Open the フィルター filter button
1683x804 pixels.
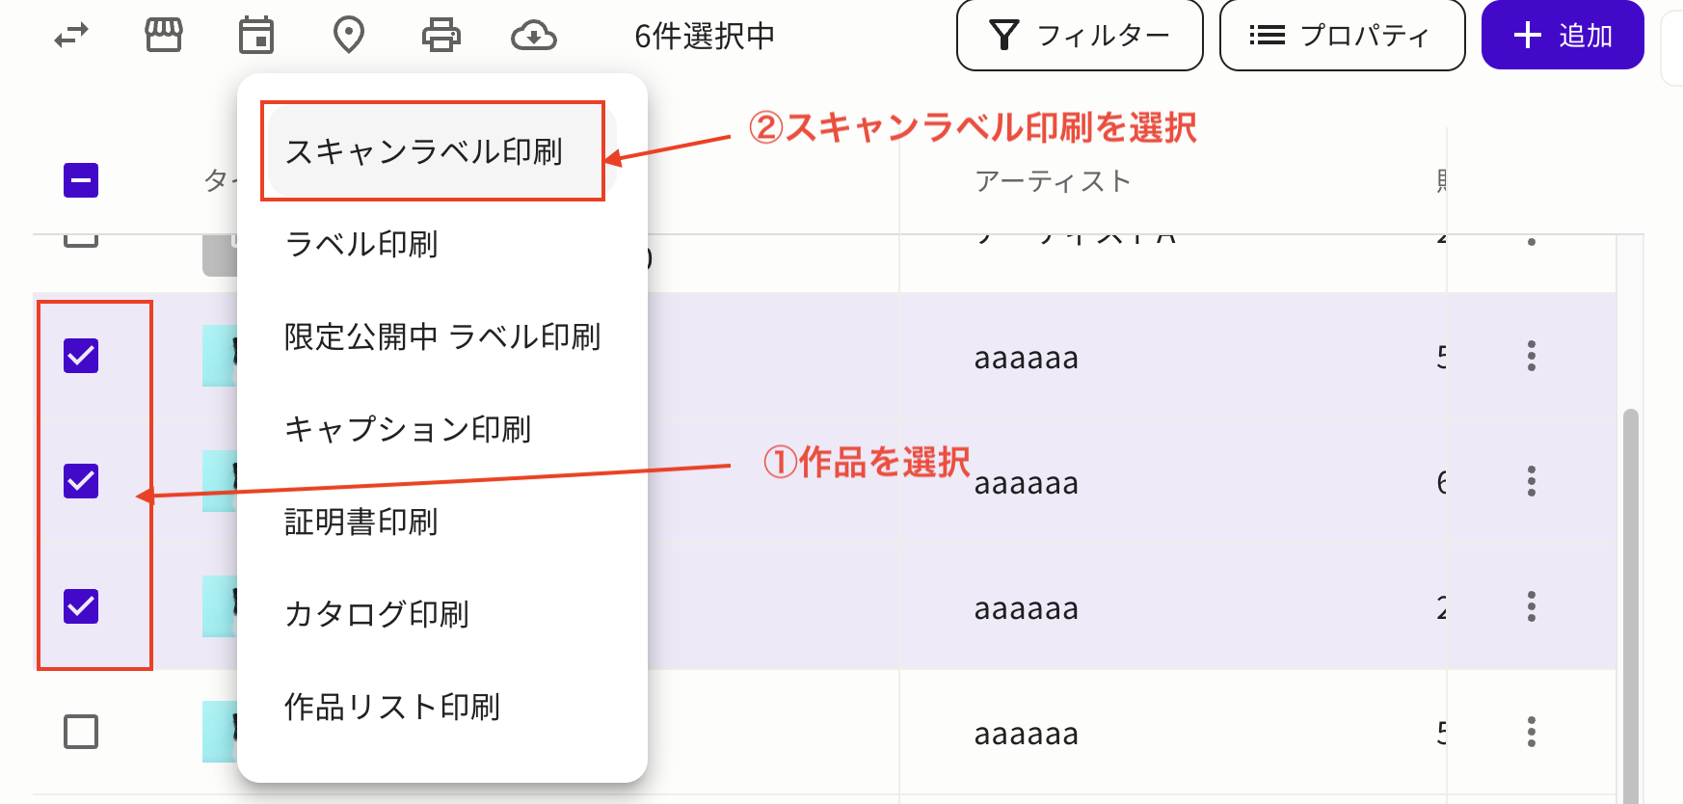coord(1080,36)
